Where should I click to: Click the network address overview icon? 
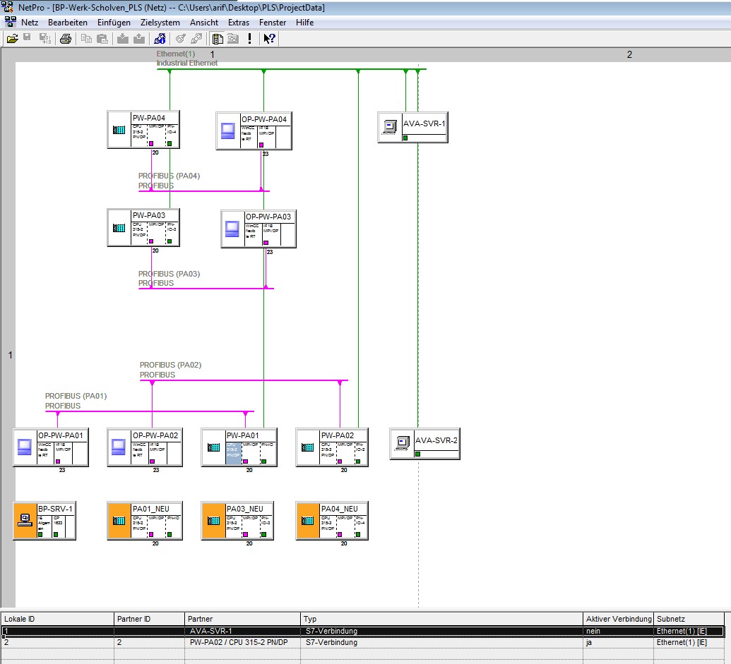[x=160, y=39]
